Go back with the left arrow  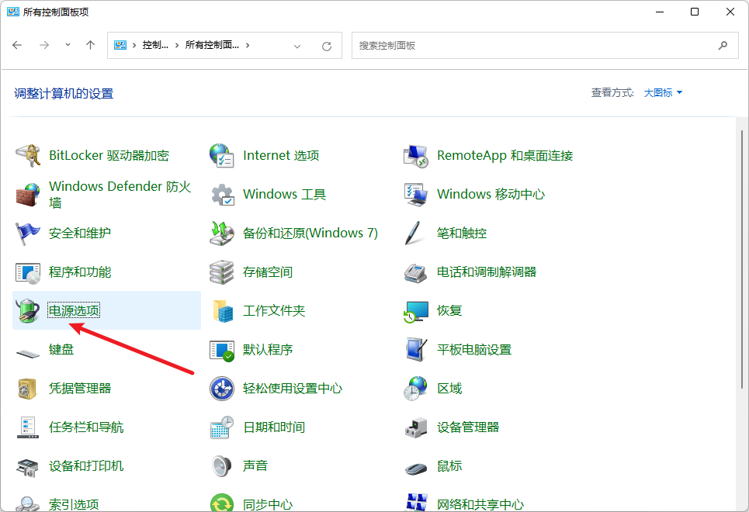[17, 45]
